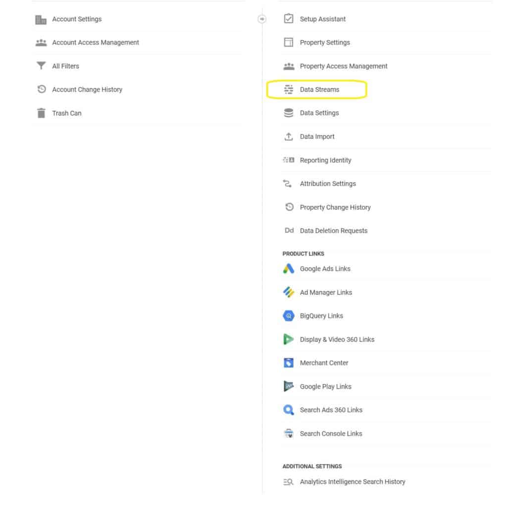Click the Trash Can icon
The height and width of the screenshot is (506, 507).
41,113
